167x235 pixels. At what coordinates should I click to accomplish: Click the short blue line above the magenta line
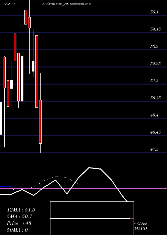(x=6, y=186)
